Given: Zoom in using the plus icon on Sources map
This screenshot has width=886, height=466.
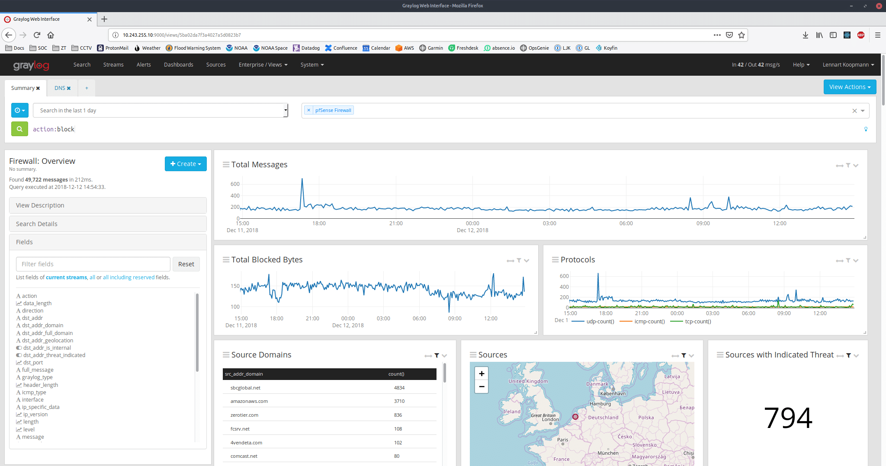Looking at the screenshot, I should [481, 373].
